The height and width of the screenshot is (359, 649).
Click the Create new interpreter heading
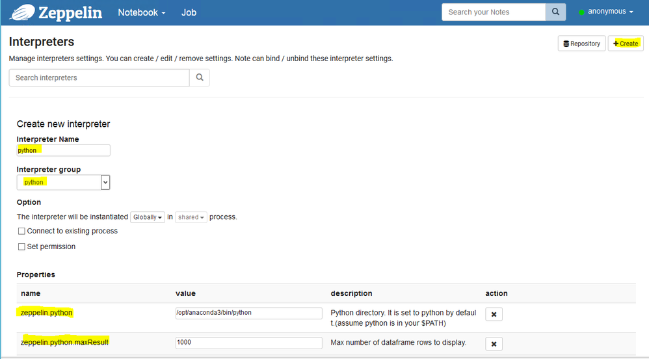[63, 124]
